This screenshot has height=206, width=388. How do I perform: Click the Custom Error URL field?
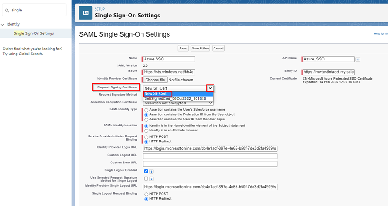tap(210, 164)
